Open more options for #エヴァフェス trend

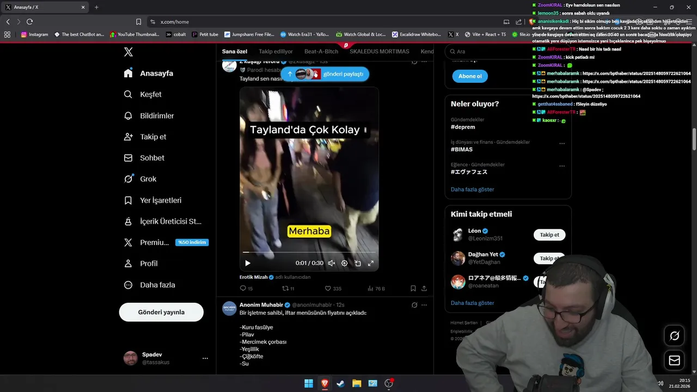point(562,166)
